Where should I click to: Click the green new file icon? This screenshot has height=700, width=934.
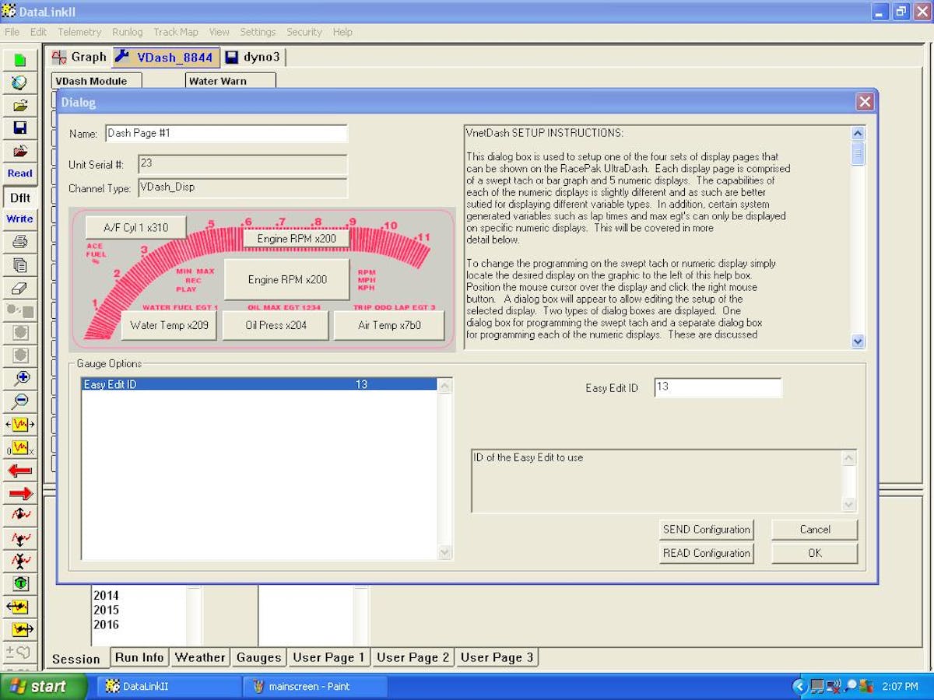[20, 60]
